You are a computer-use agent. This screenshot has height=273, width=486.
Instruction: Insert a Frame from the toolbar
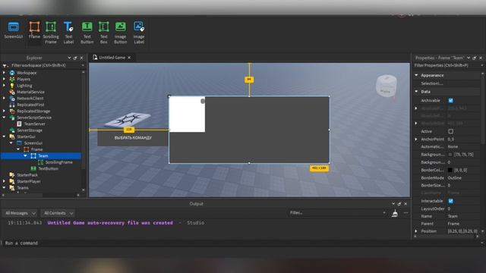click(34, 30)
